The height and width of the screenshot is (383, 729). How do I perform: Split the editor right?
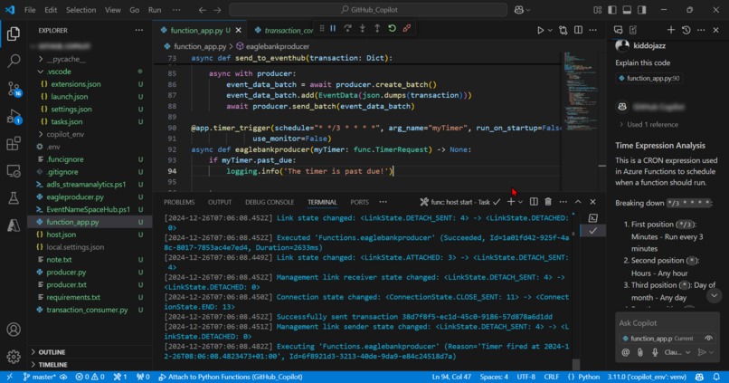578,30
